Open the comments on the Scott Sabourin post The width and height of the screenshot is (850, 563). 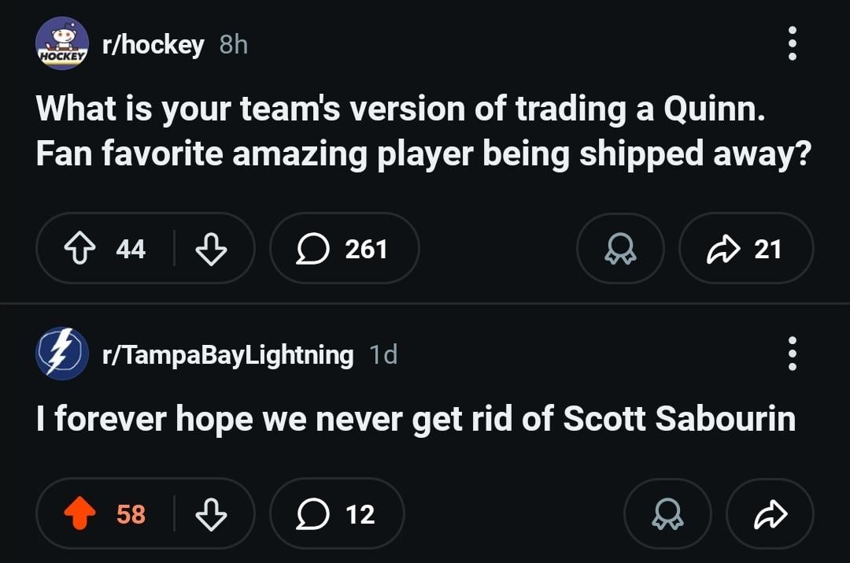tap(337, 513)
